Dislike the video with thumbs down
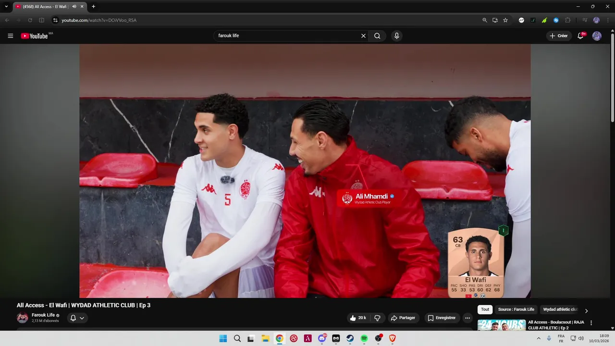 click(377, 318)
